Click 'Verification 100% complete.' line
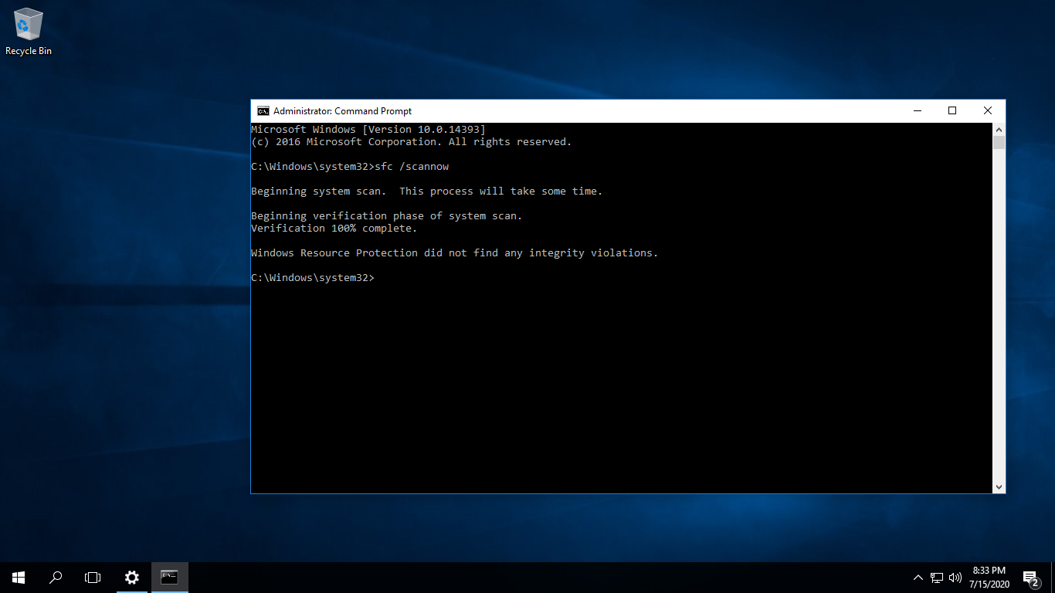This screenshot has width=1055, height=593. [x=334, y=229]
